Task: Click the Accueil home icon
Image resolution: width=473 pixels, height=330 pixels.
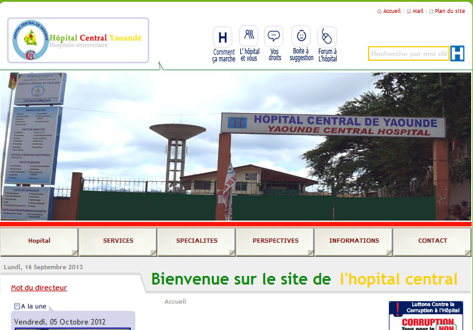Action: point(380,12)
